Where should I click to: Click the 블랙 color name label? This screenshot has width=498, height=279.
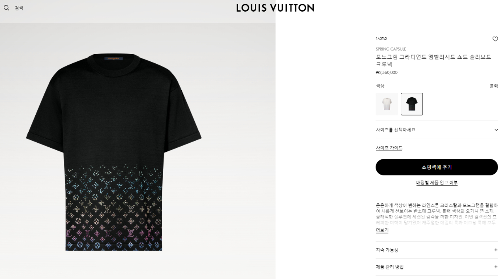[493, 86]
